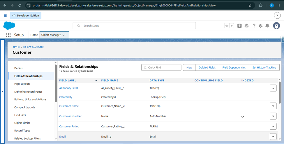The width and height of the screenshot is (284, 144).
Task: Open Field Dependencies button
Action: pos(234,67)
